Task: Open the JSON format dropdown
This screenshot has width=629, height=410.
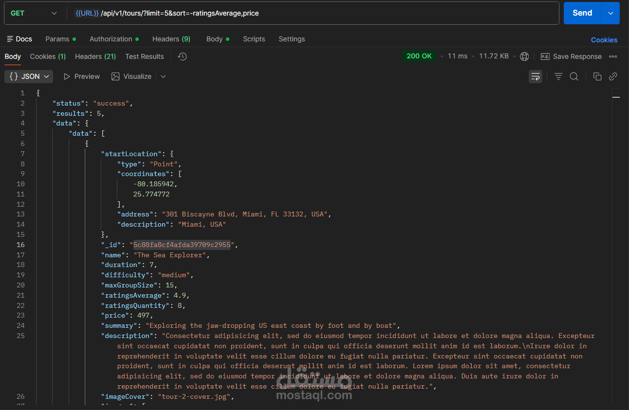Action: (29, 76)
